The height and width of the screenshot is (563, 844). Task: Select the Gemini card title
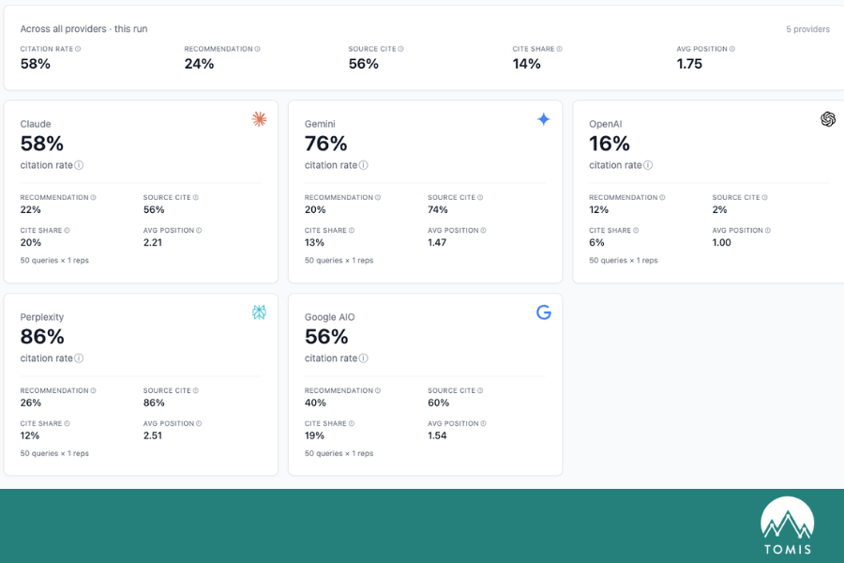pyautogui.click(x=320, y=124)
